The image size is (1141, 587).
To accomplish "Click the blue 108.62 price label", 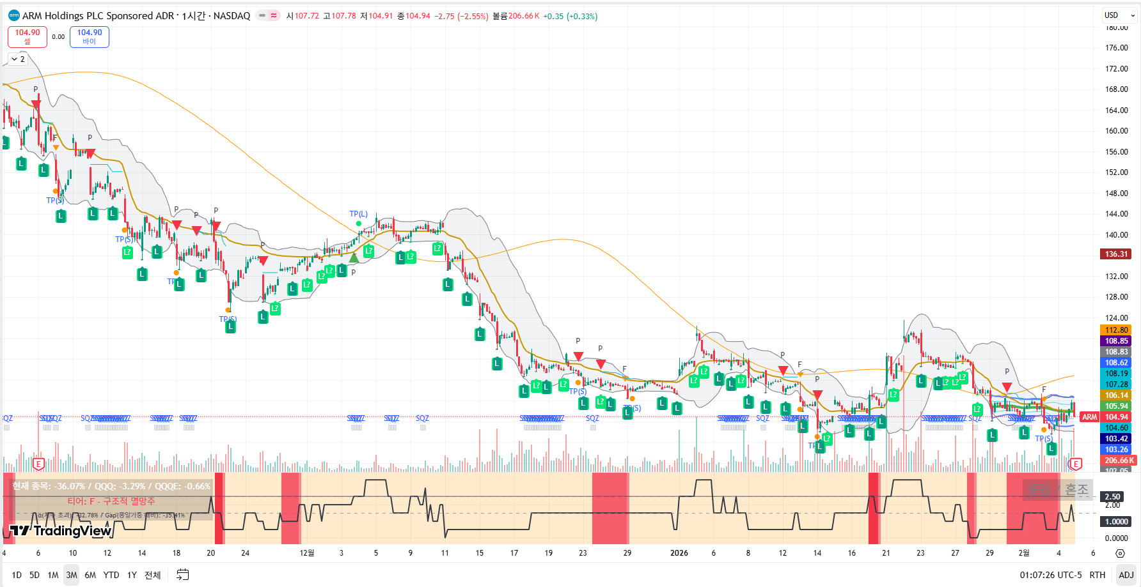I will [x=1117, y=363].
